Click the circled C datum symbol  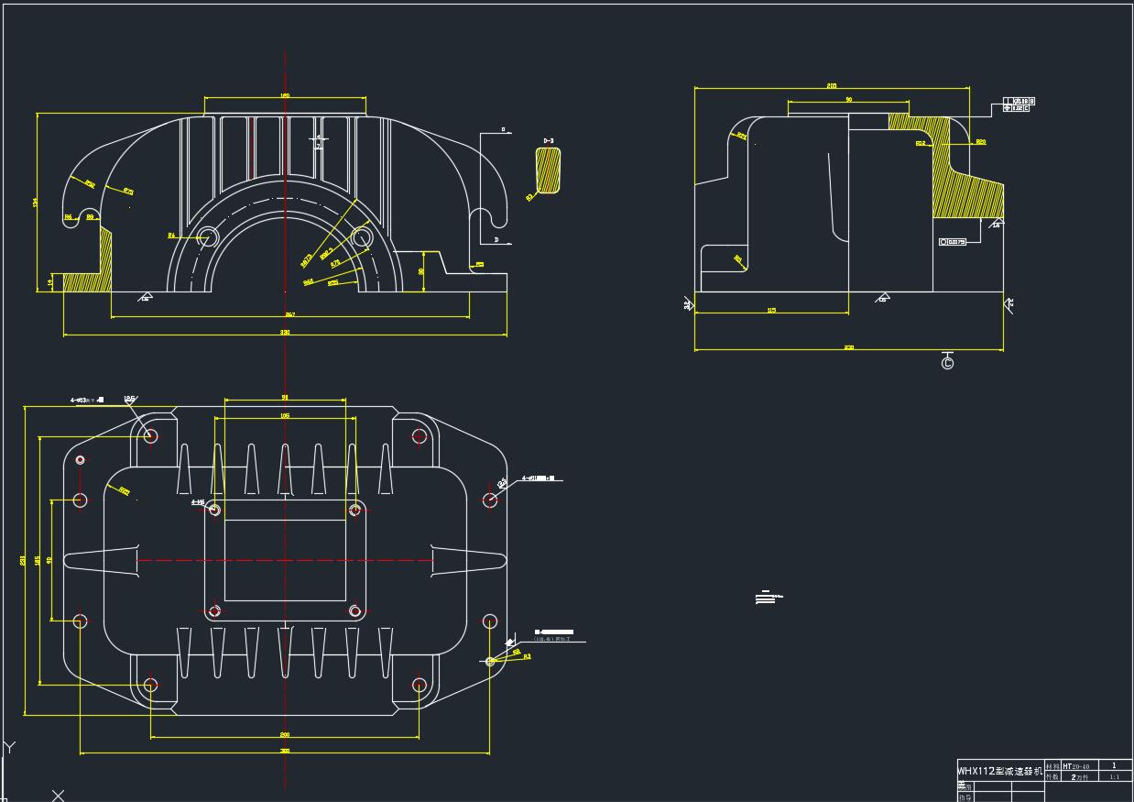pos(947,363)
